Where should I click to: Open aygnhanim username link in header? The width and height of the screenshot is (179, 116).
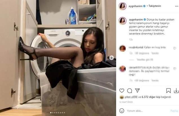click(136, 6)
